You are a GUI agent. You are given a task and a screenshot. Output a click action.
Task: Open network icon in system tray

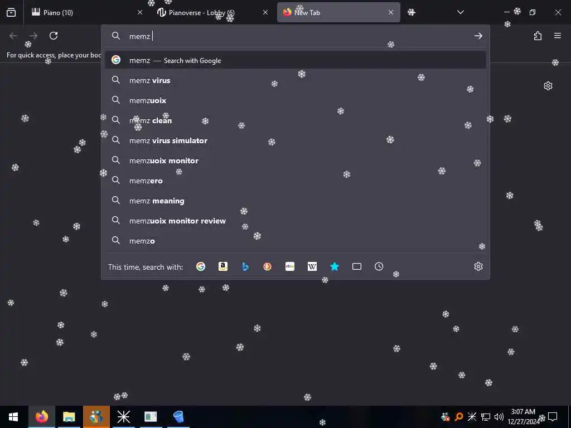486,417
